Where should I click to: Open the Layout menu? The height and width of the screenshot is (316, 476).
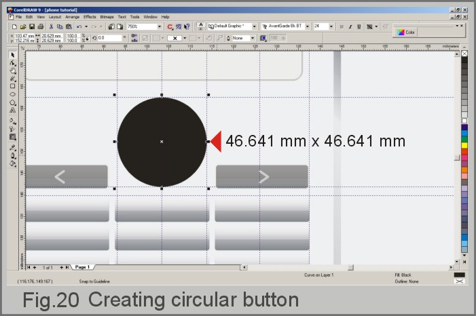click(x=55, y=17)
